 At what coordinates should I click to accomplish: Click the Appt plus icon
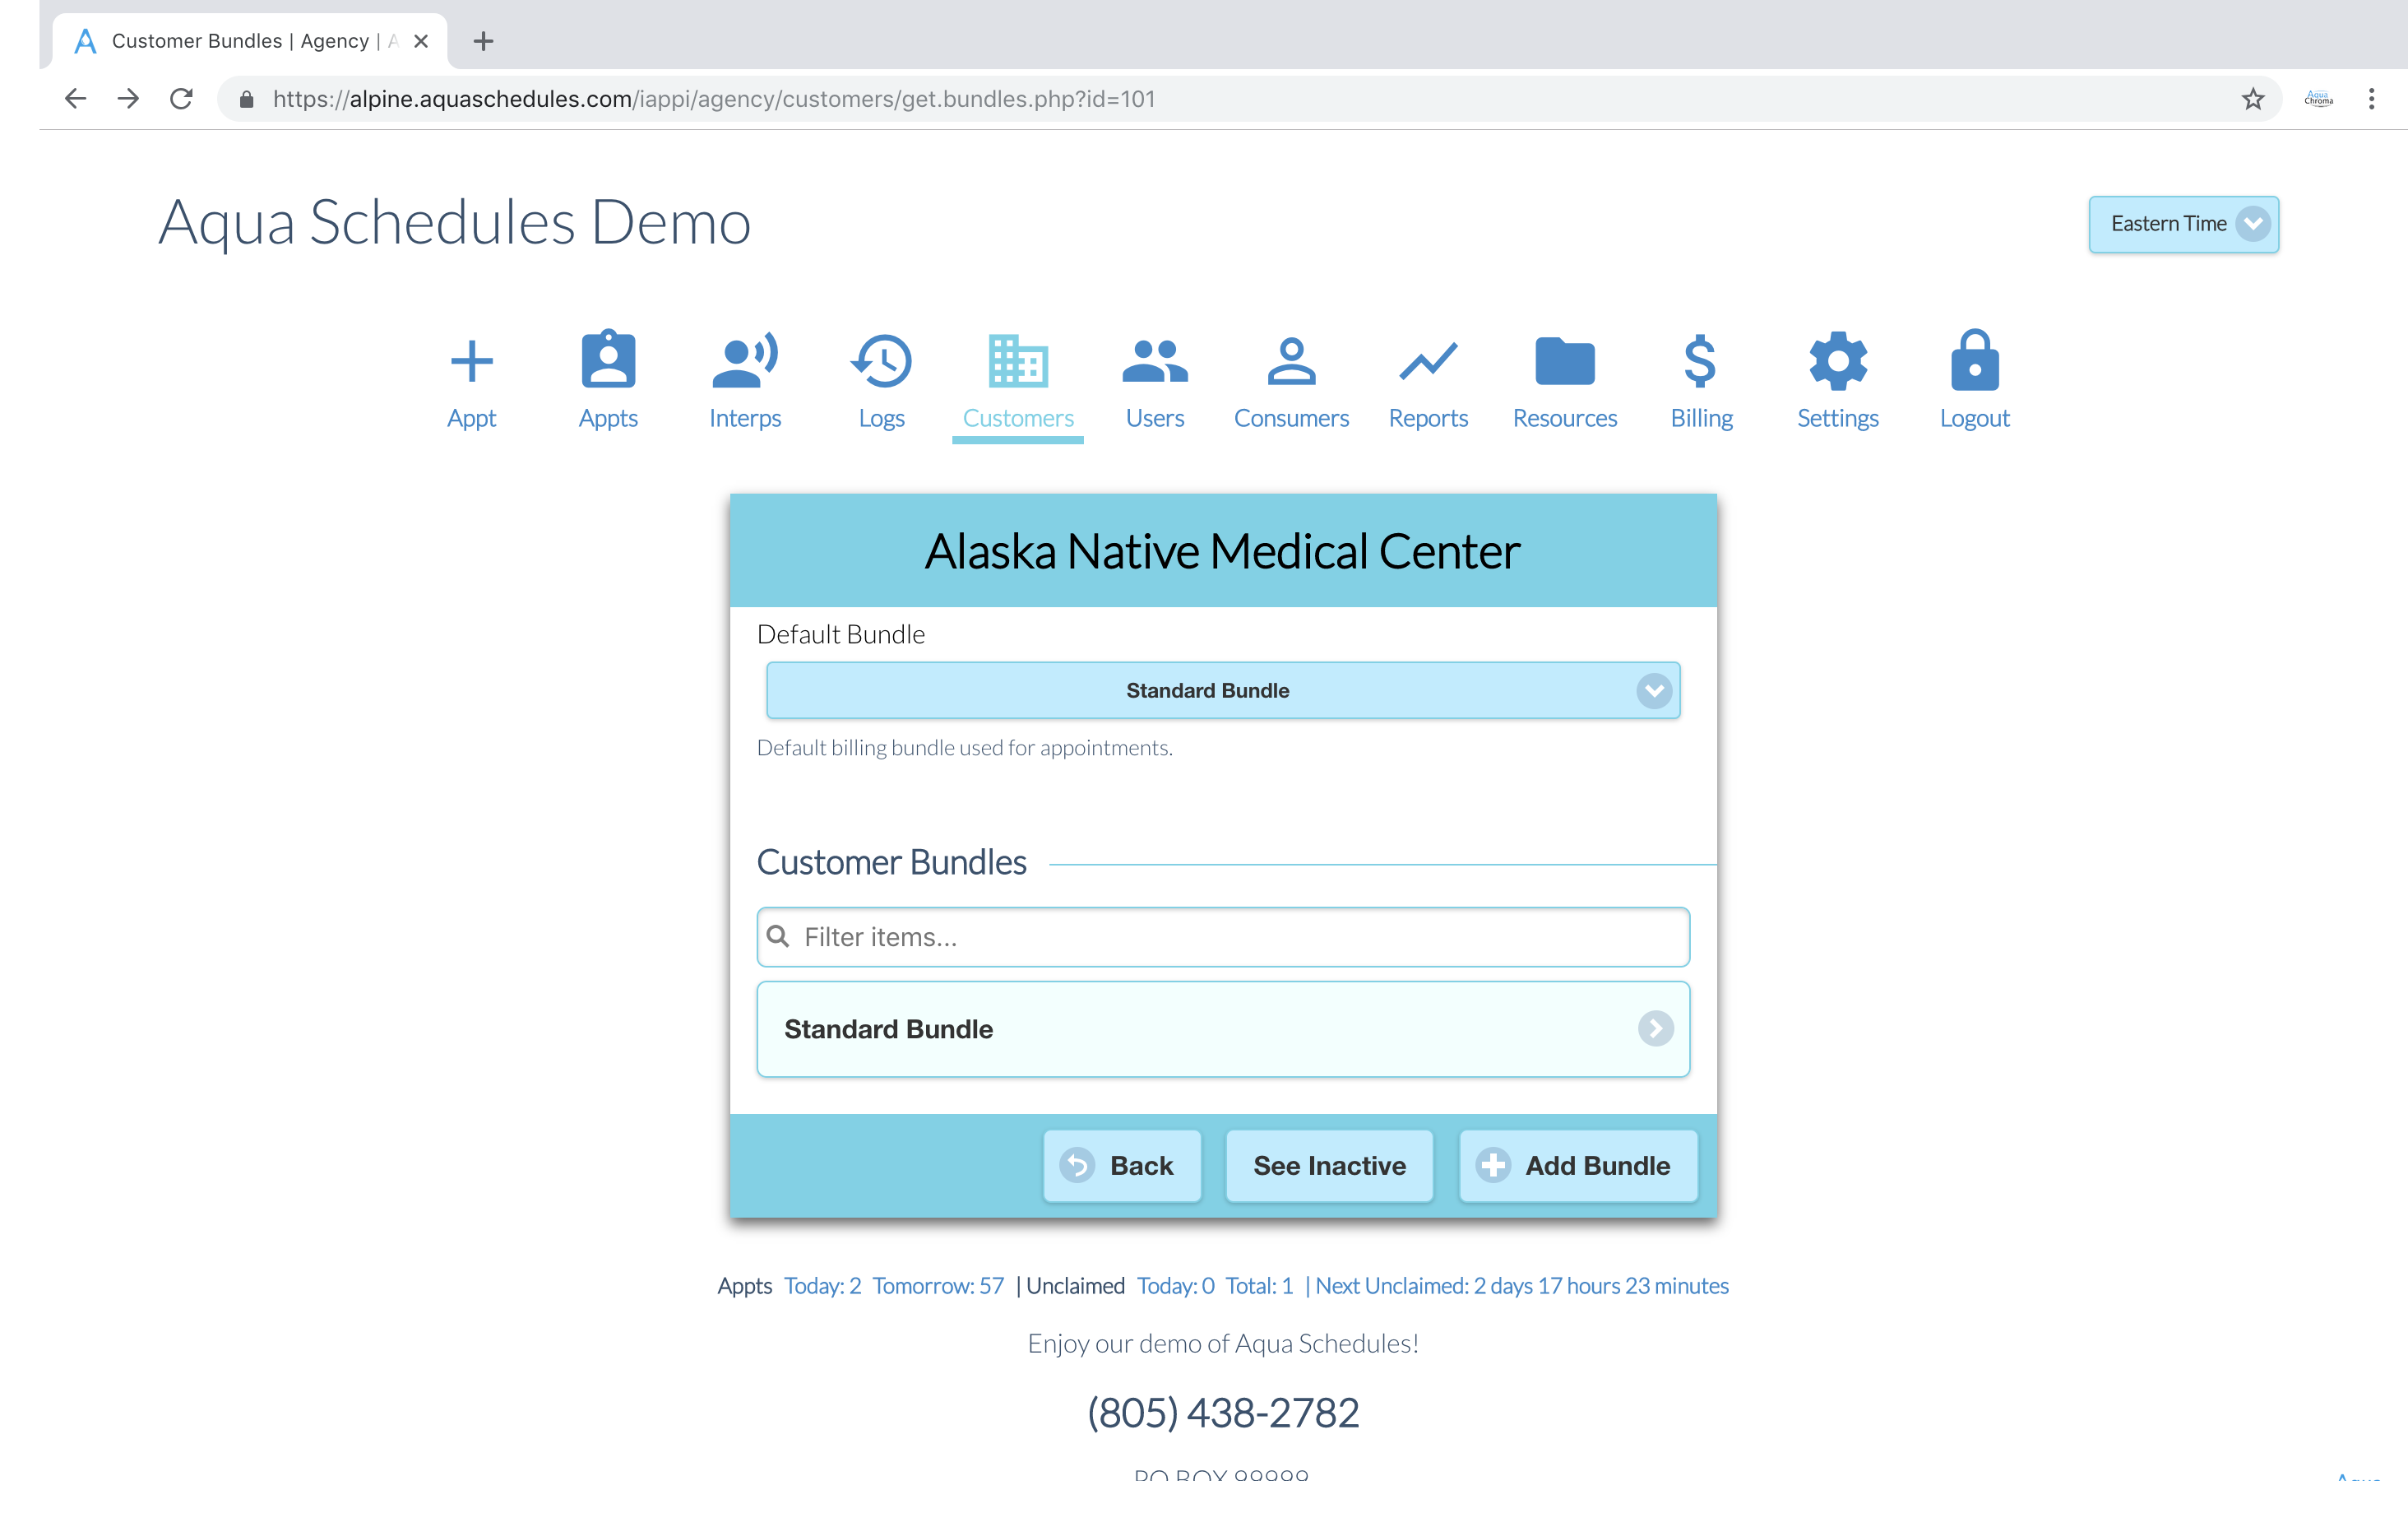(471, 361)
